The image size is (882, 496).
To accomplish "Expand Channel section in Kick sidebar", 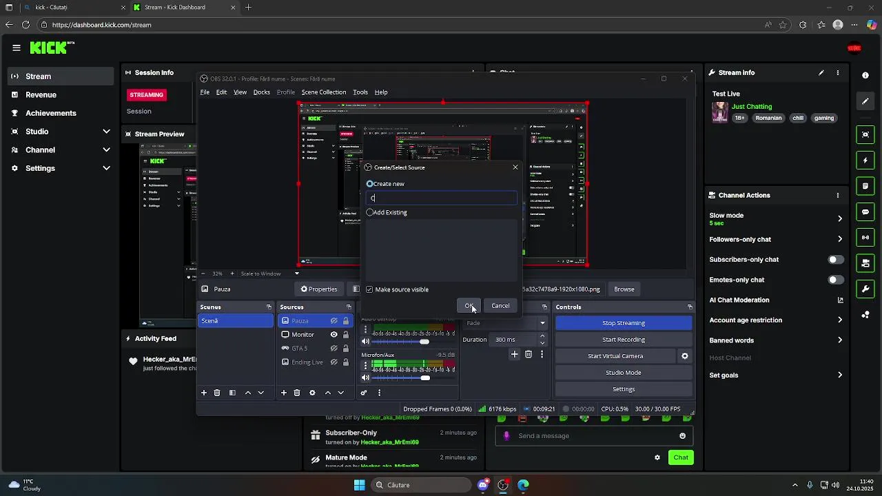I will tap(106, 150).
